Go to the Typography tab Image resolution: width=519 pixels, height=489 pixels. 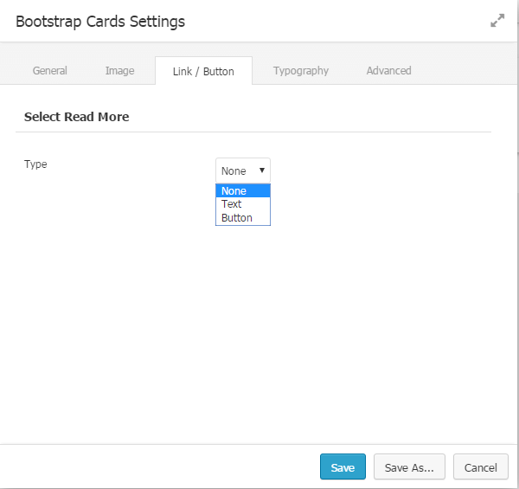300,71
